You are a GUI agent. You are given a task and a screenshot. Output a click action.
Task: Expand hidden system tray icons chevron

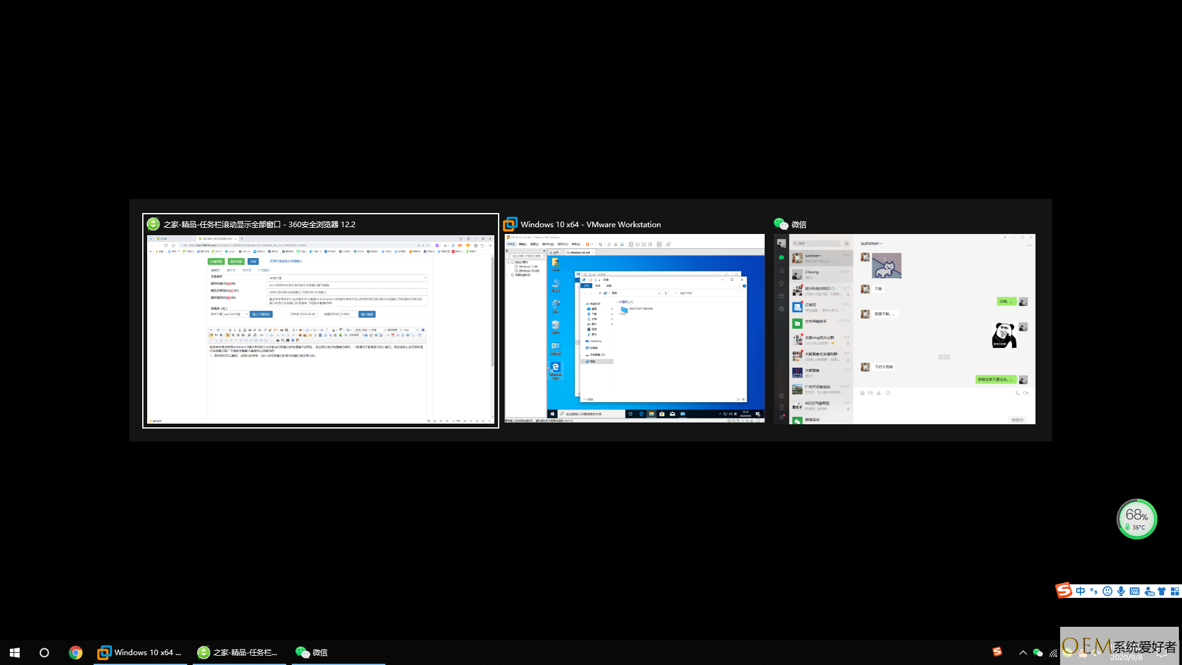point(1023,653)
